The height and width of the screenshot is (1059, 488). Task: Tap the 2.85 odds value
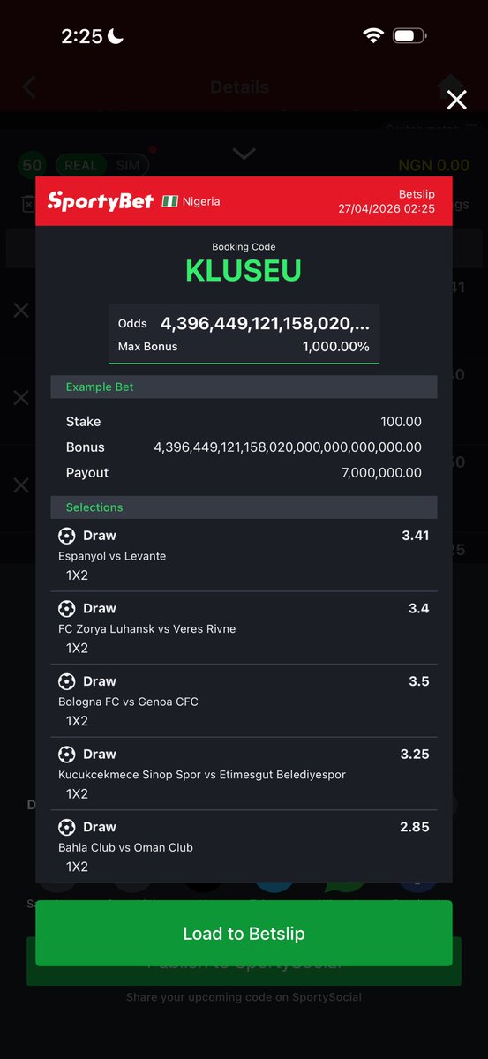pos(415,827)
